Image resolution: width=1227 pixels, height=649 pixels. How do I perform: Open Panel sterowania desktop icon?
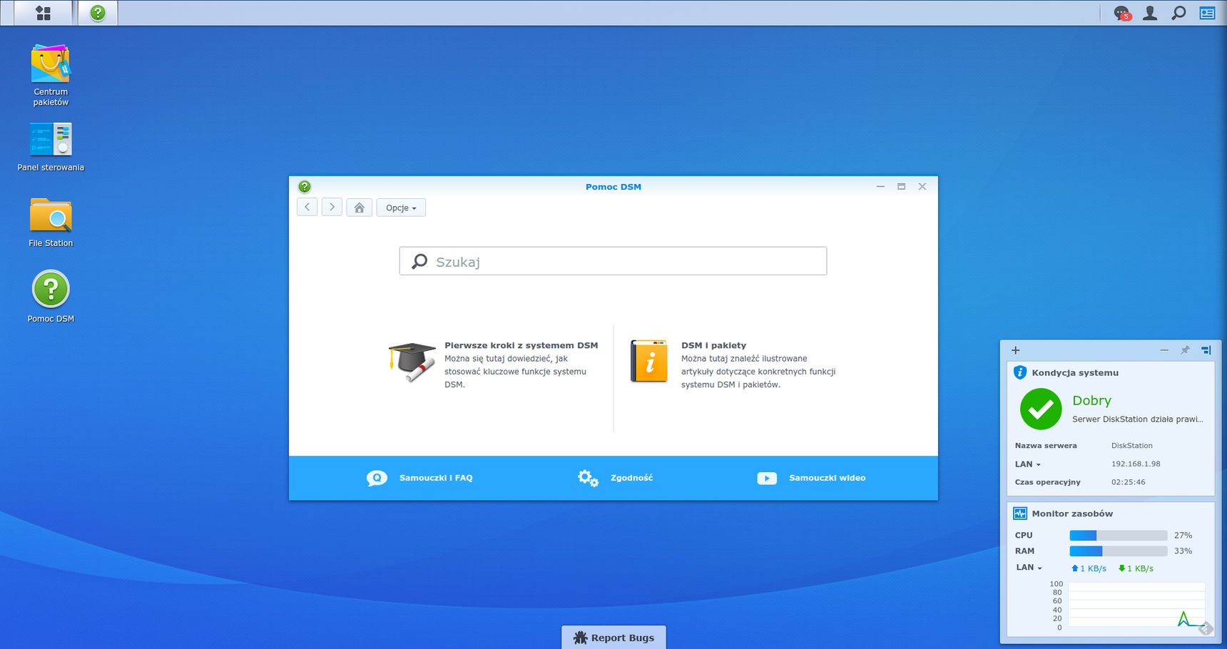pos(51,147)
